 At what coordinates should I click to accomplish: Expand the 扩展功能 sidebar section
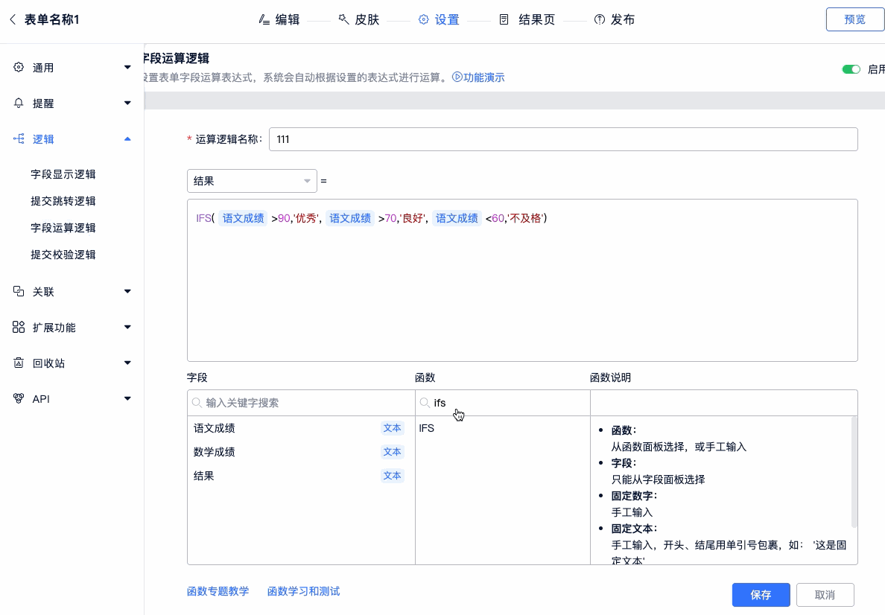(127, 328)
